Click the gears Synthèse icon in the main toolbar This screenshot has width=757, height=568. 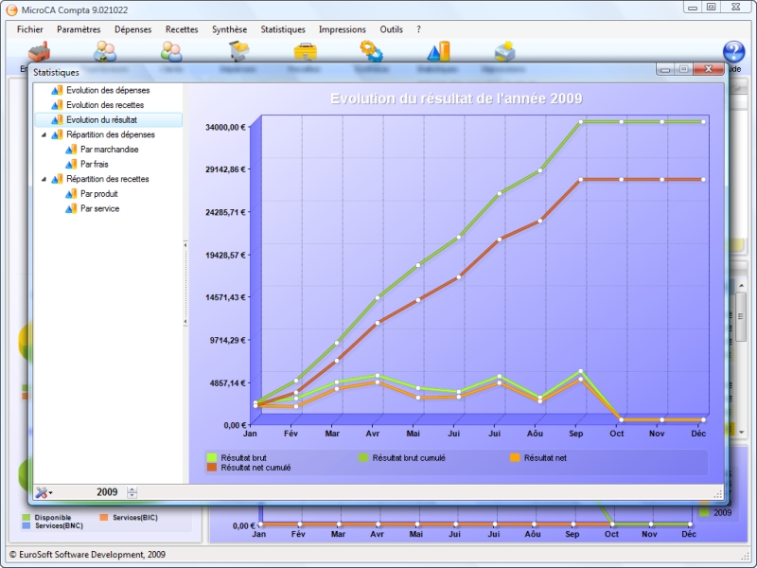pyautogui.click(x=371, y=52)
